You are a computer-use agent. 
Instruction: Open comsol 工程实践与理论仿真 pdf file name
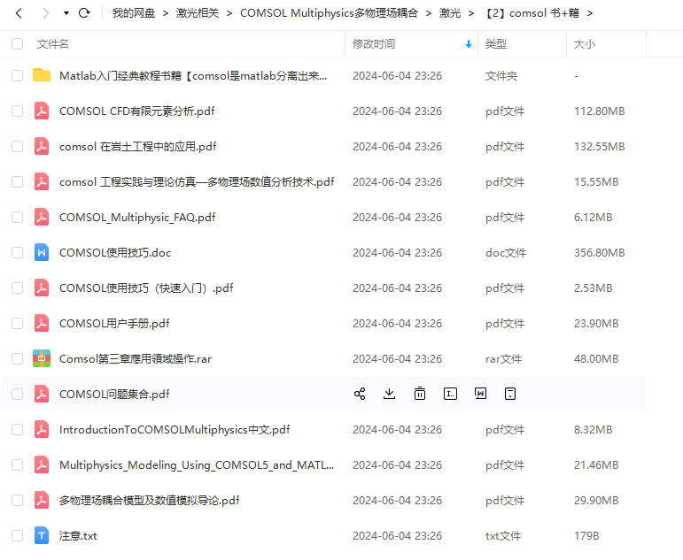pos(197,182)
